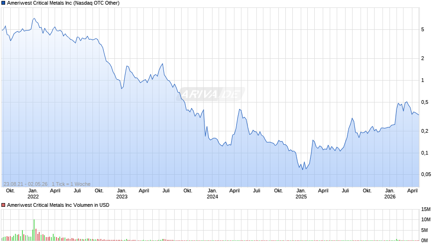Click the price axis label '1'
Image resolution: width=439 pixels, height=245 pixels.
(423, 81)
